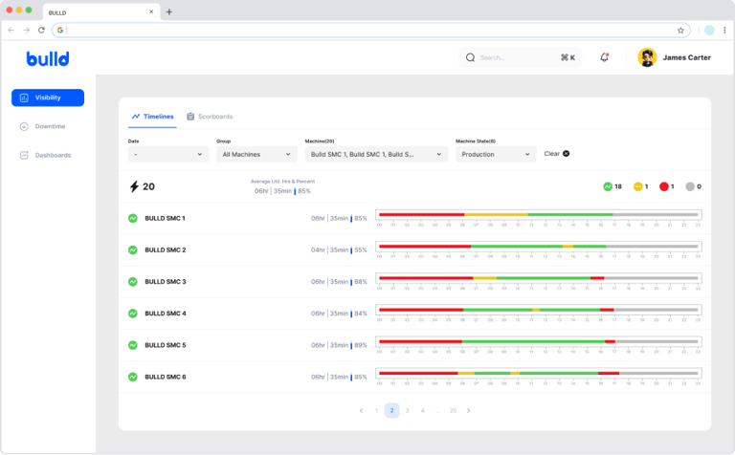
Task: Open Dashboards in the sidebar
Action: [48, 155]
